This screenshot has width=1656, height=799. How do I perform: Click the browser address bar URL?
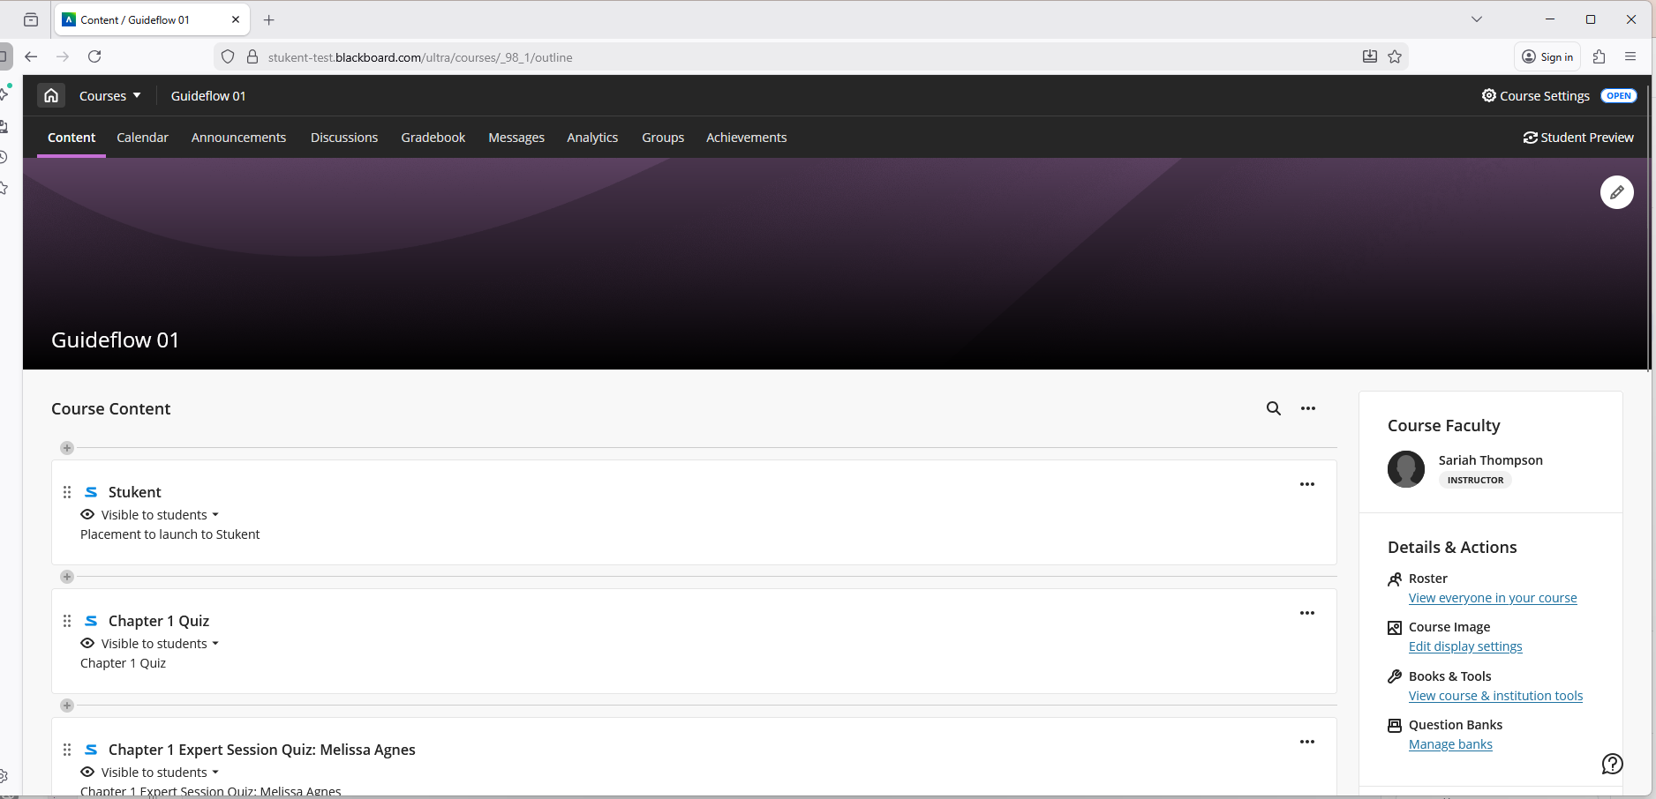coord(420,57)
